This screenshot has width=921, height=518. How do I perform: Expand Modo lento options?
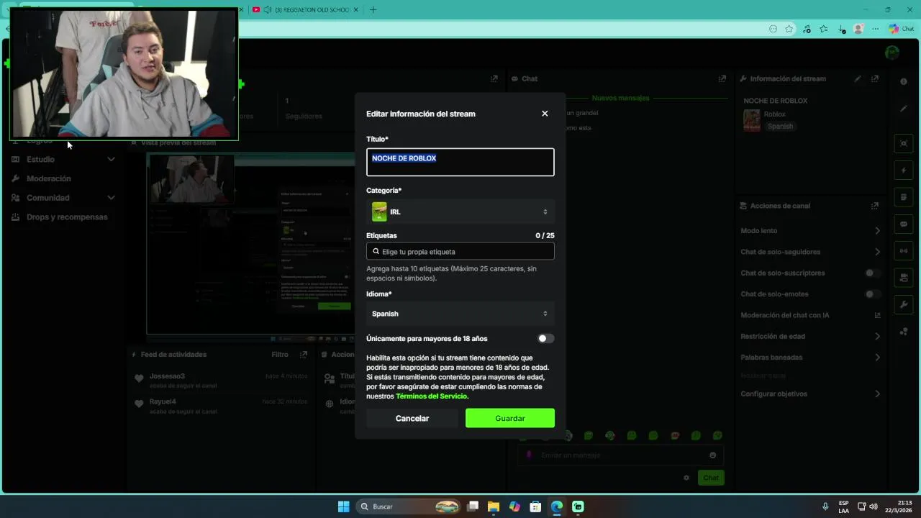tap(877, 231)
